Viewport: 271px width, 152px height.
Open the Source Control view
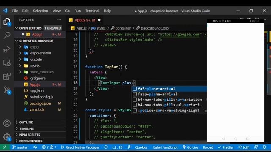pos(7,90)
